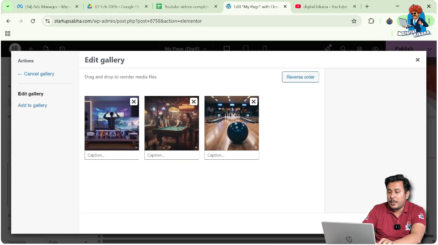Cancel gallery via the sidebar link
The height and width of the screenshot is (245, 438).
[36, 74]
